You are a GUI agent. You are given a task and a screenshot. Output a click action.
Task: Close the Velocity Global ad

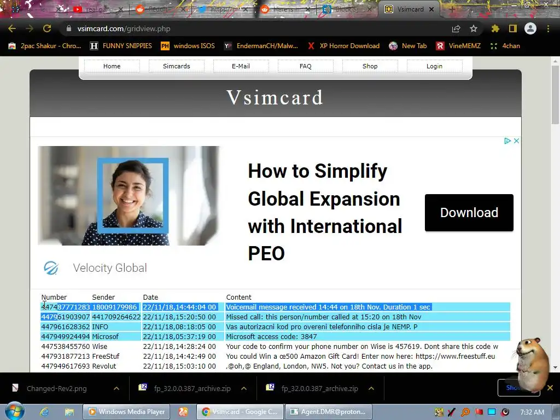[x=516, y=141]
